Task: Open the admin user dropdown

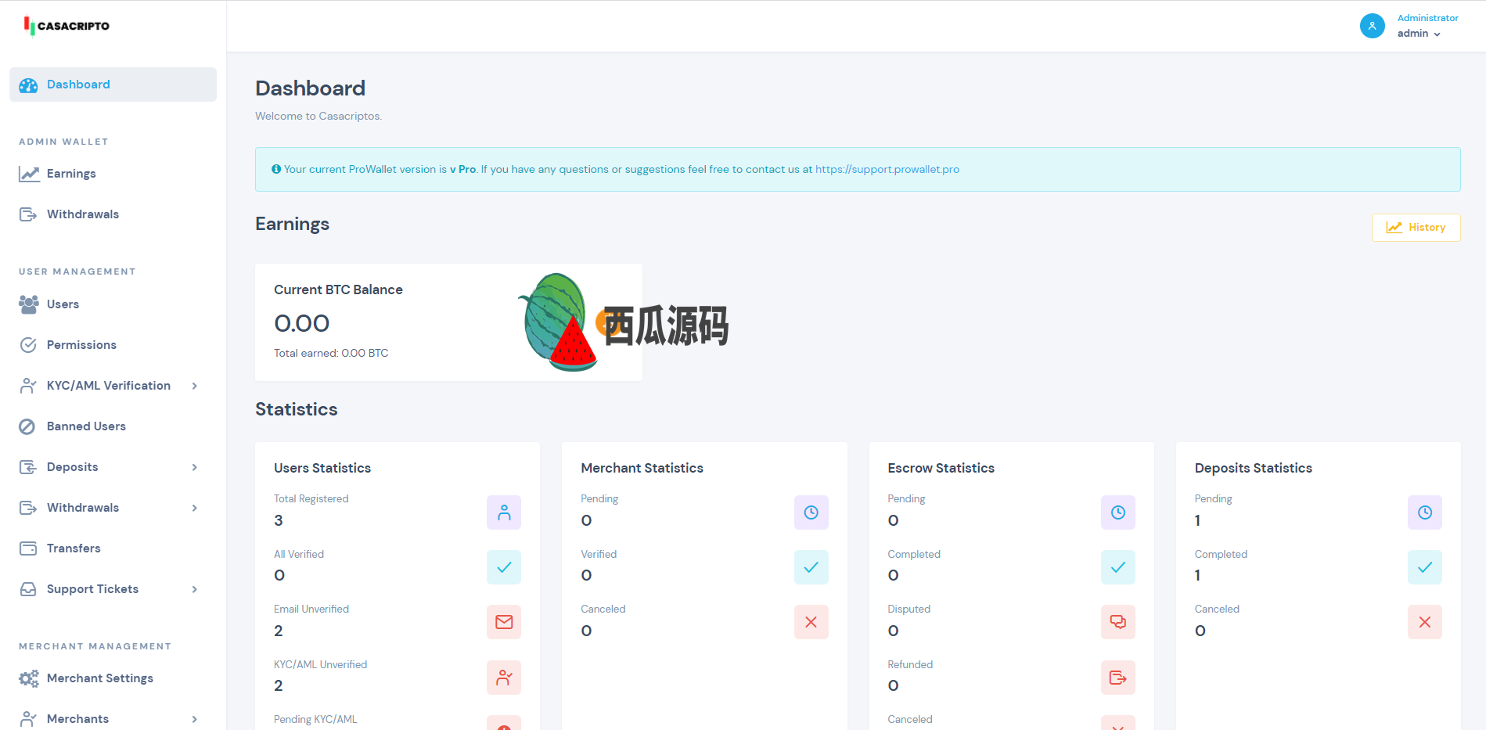Action: 1419,34
